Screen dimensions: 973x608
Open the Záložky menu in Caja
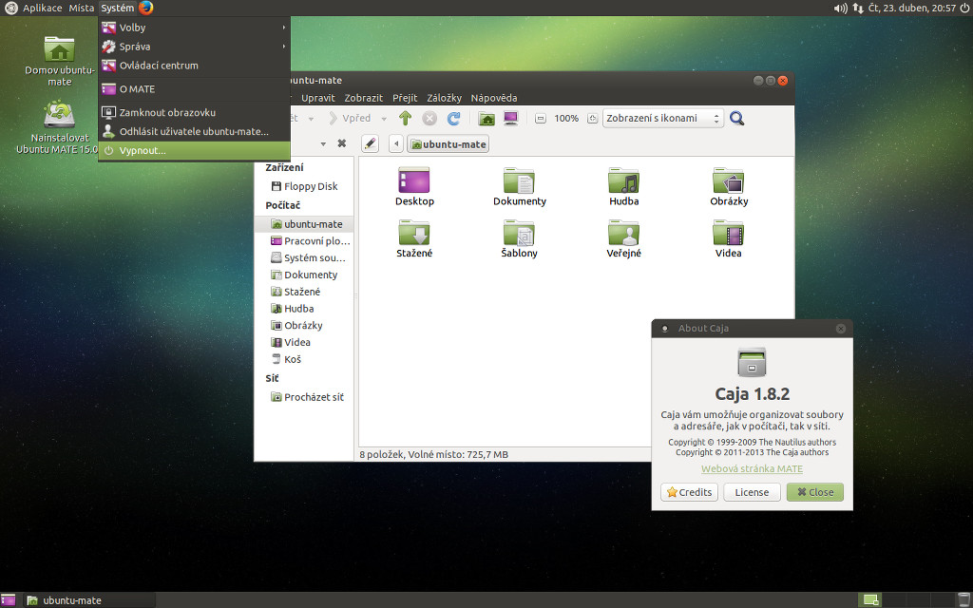[445, 98]
